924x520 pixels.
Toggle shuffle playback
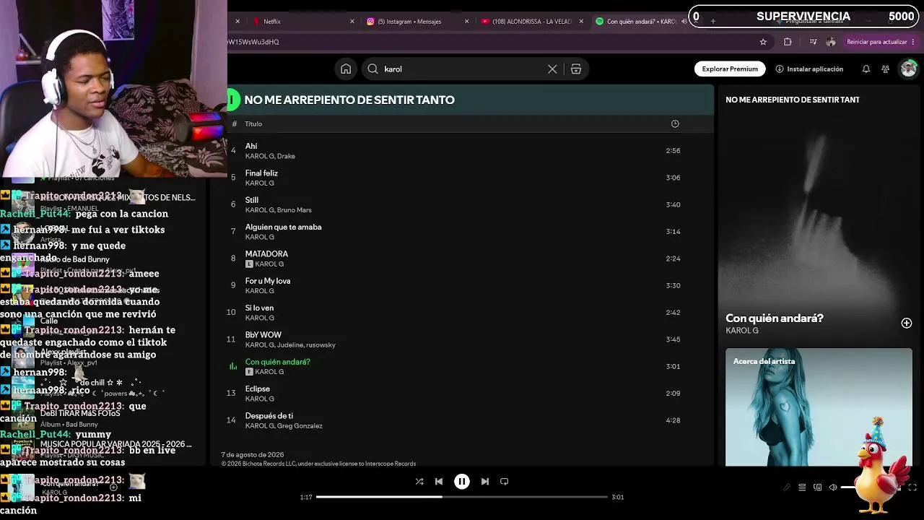tap(419, 481)
